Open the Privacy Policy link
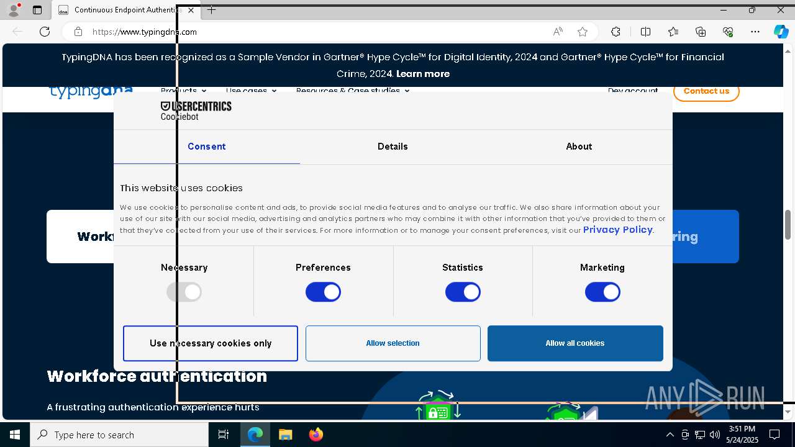 tap(617, 230)
